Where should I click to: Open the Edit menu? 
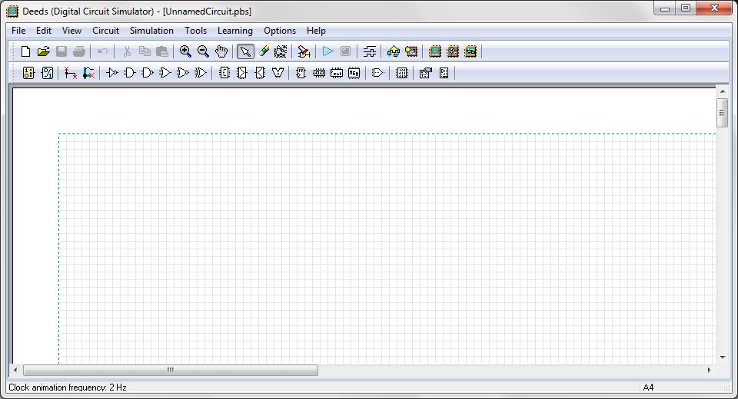coord(44,31)
